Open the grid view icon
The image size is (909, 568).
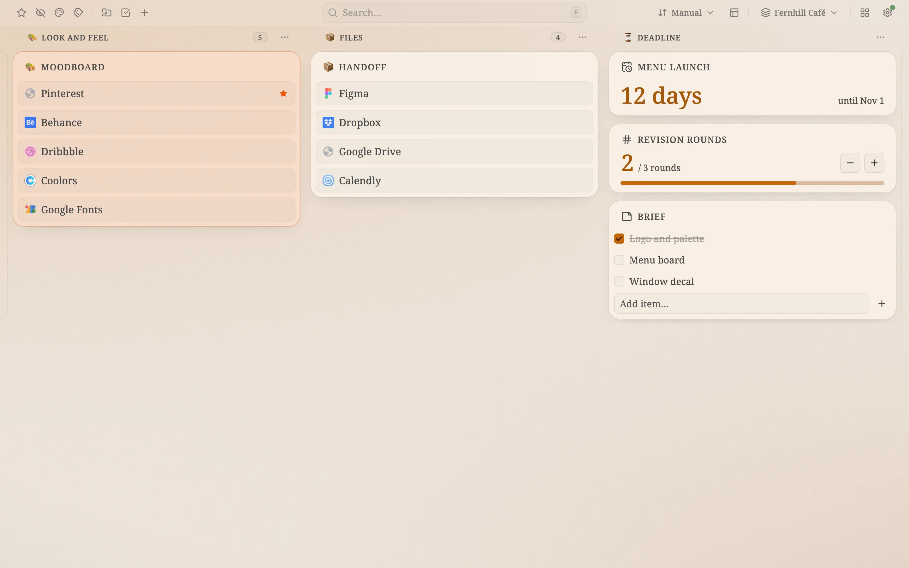(x=865, y=13)
